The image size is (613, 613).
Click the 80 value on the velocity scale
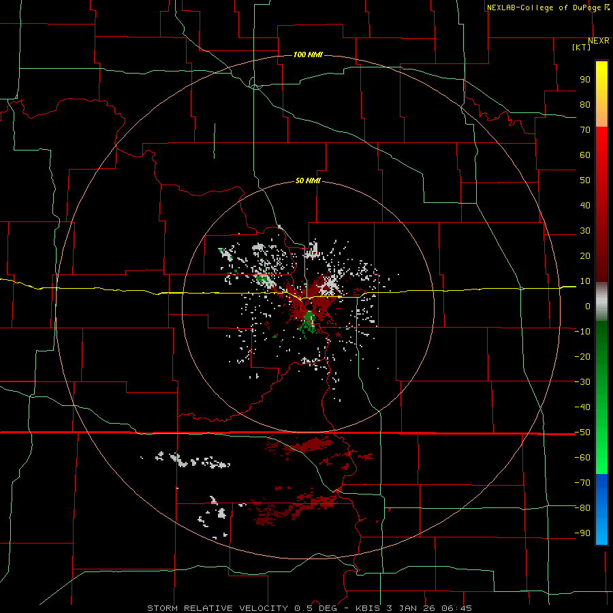[585, 105]
